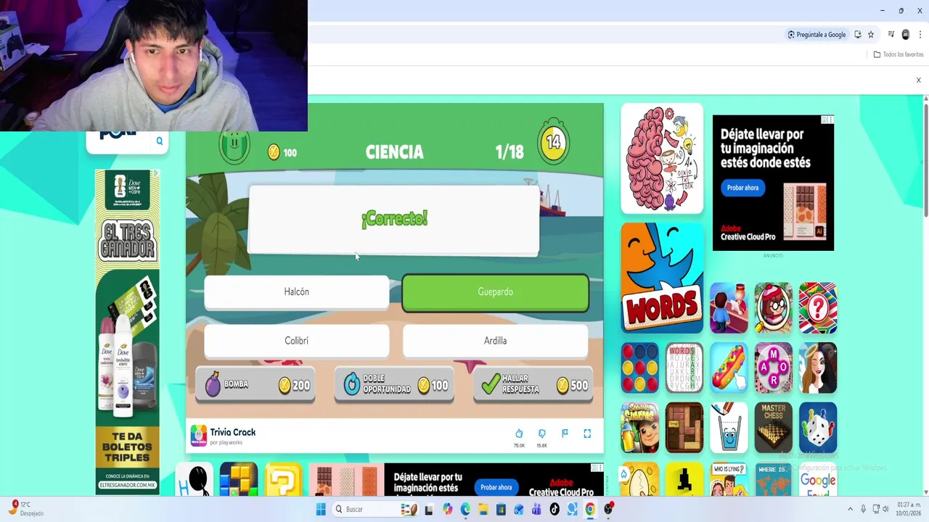Open the hotel reception game icon

729,308
